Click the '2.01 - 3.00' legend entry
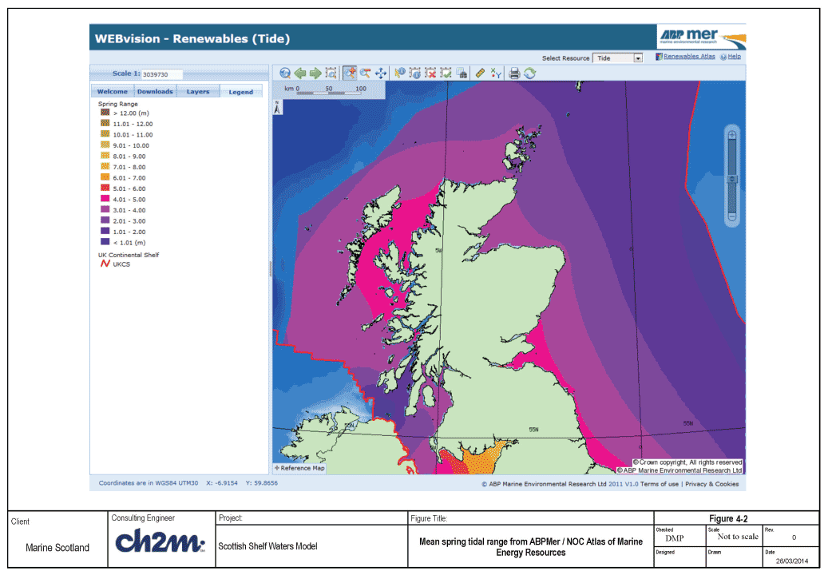The height and width of the screenshot is (575, 828). pos(123,220)
